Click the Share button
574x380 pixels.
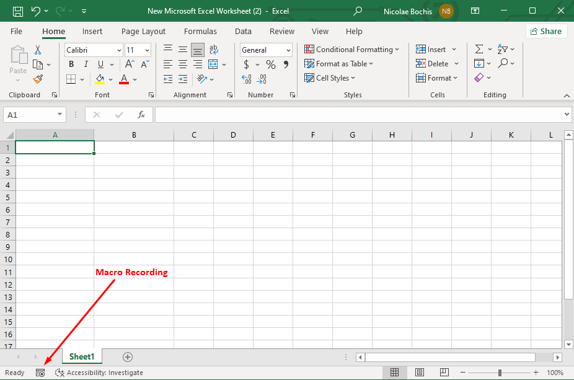[x=545, y=32]
